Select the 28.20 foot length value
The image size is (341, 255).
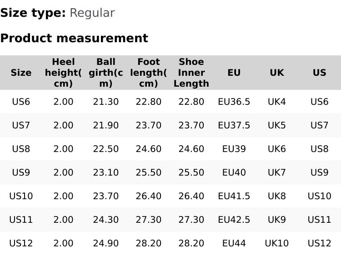pyautogui.click(x=149, y=243)
